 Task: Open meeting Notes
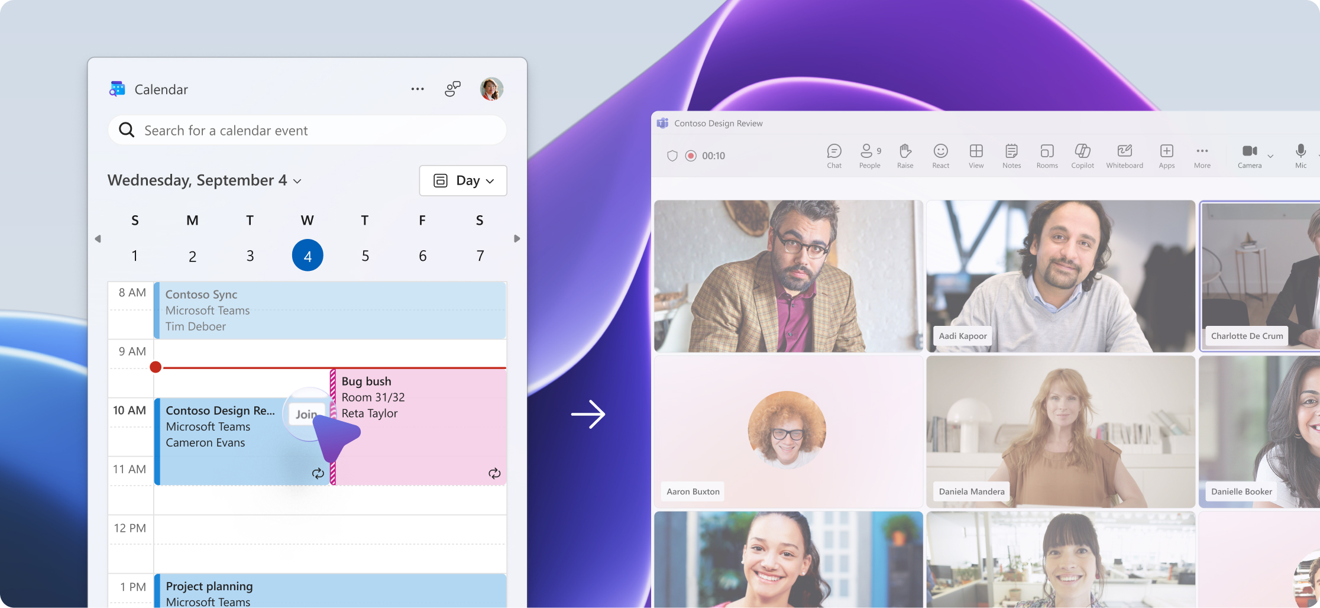pyautogui.click(x=1011, y=156)
